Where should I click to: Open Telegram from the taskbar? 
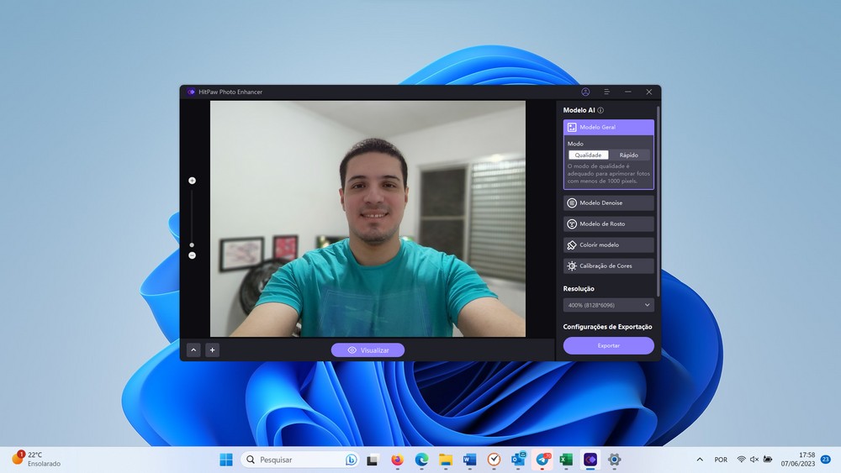point(542,460)
